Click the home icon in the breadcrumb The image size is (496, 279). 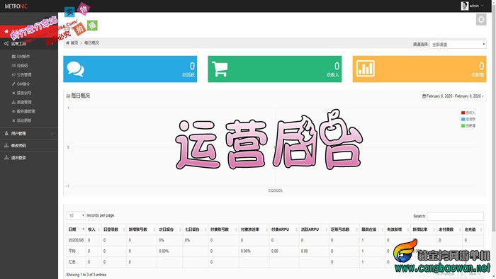tap(68, 42)
